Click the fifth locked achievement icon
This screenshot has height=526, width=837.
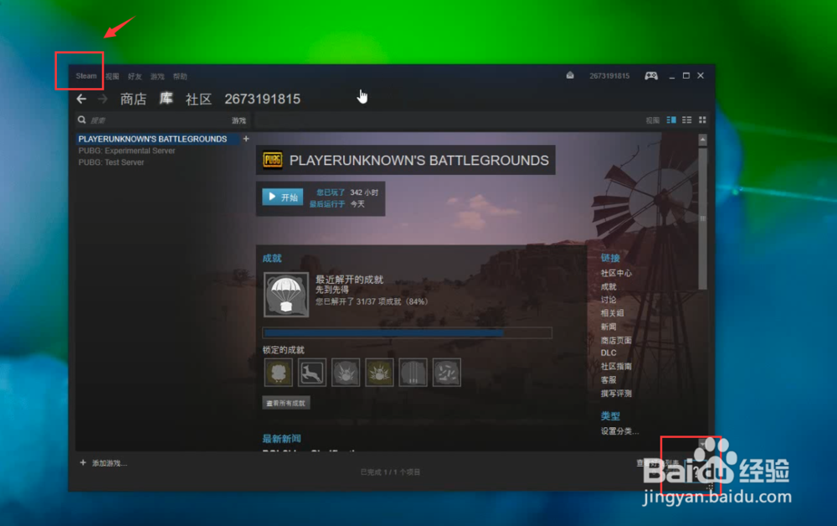413,372
